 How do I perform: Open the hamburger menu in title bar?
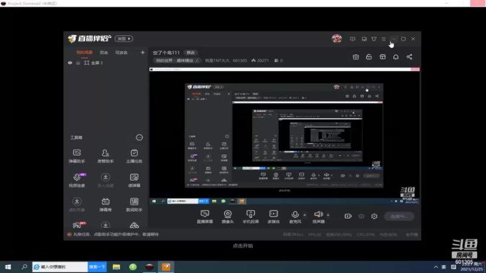(x=383, y=39)
